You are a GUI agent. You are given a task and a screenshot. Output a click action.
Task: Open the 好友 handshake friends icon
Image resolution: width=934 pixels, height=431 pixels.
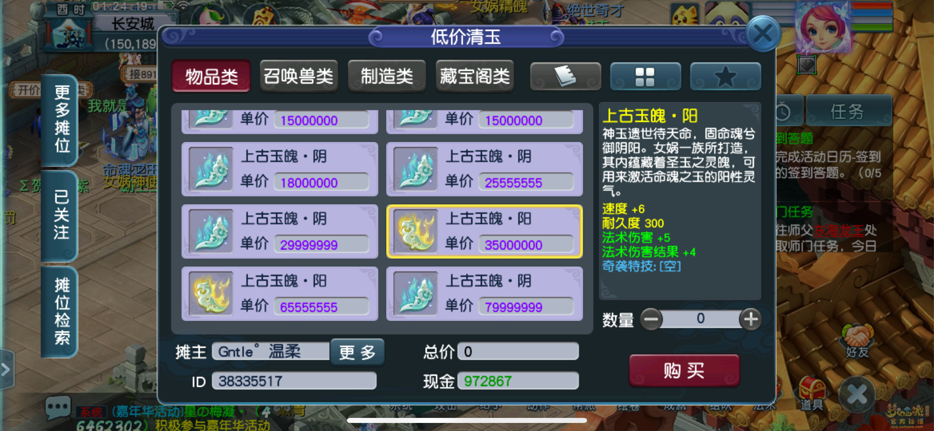857,340
